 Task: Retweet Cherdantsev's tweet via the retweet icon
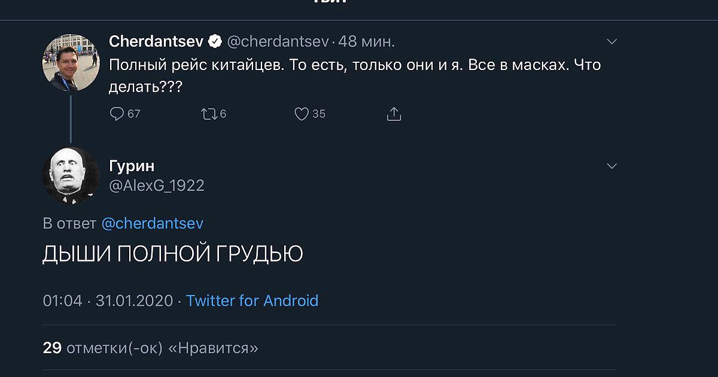pyautogui.click(x=209, y=114)
